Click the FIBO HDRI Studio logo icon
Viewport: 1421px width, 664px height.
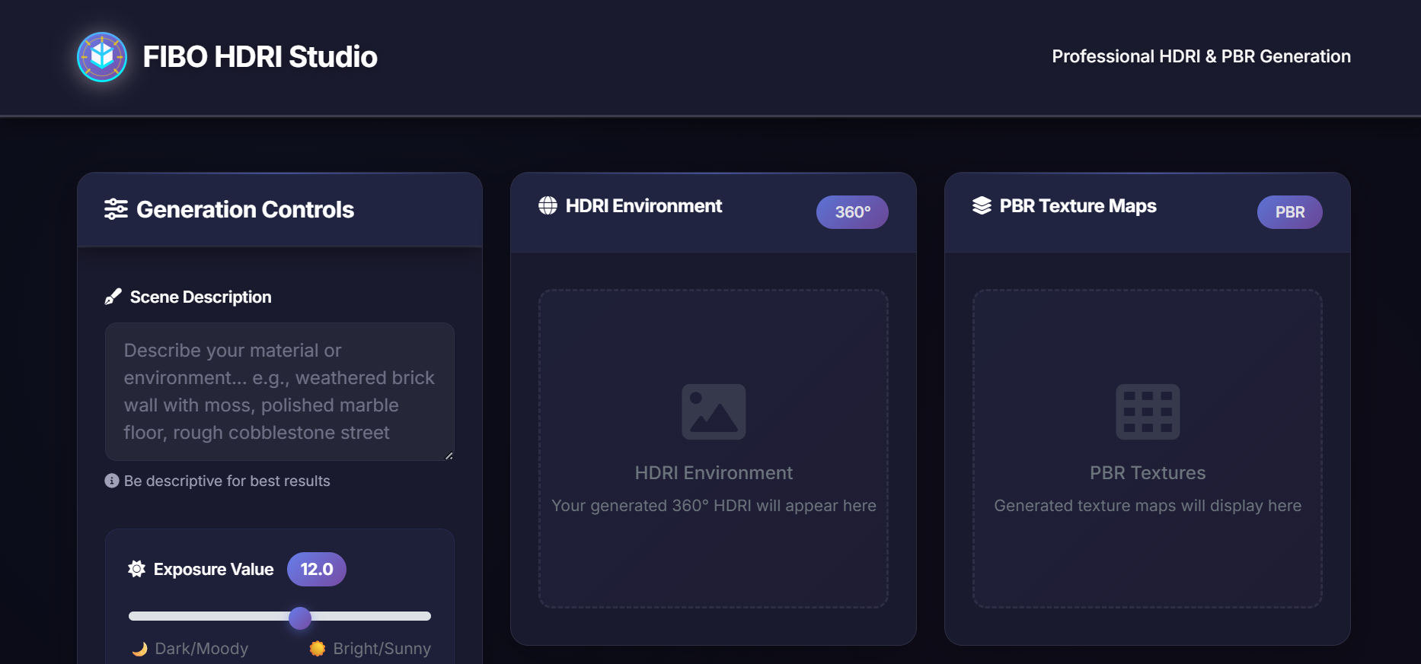(x=102, y=57)
